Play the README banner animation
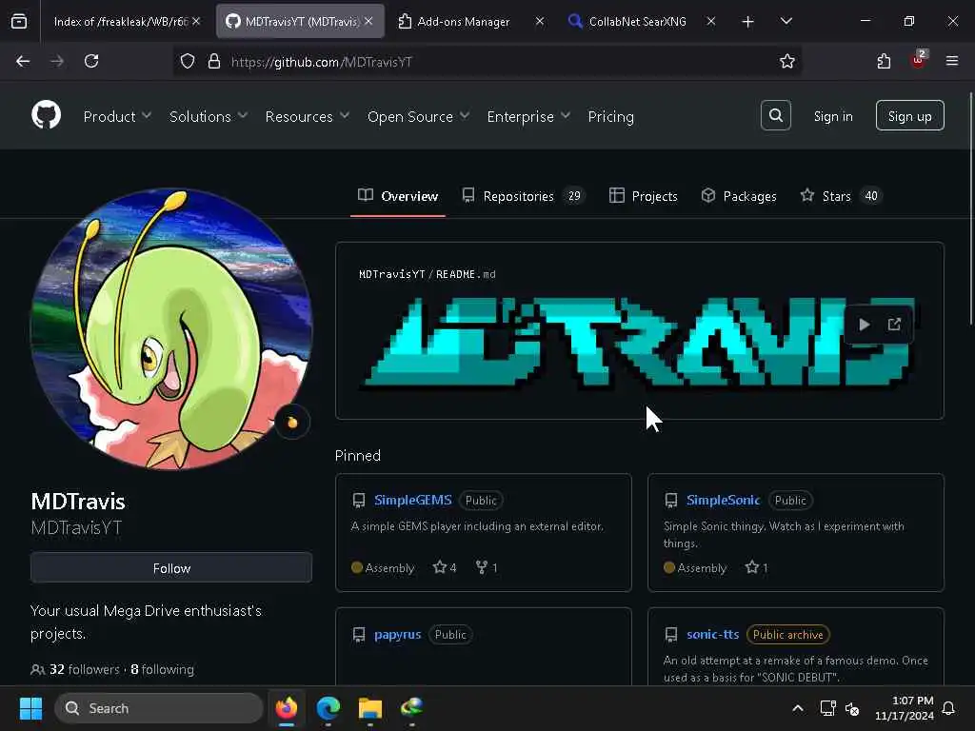The height and width of the screenshot is (731, 975). [864, 325]
